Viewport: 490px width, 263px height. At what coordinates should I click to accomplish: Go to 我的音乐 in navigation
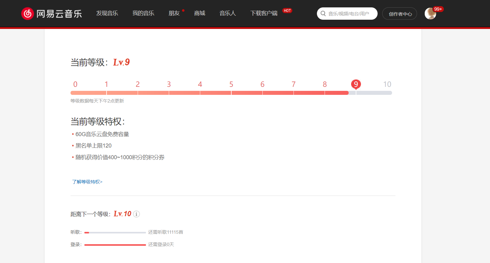(143, 13)
